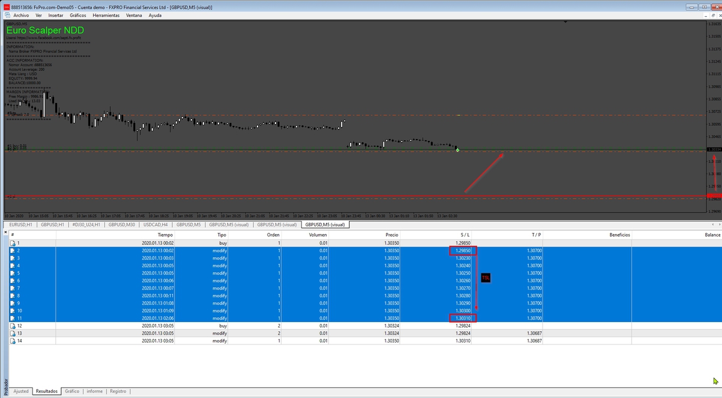Open the Ajusted tab in the tester
722x398 pixels.
(21, 391)
